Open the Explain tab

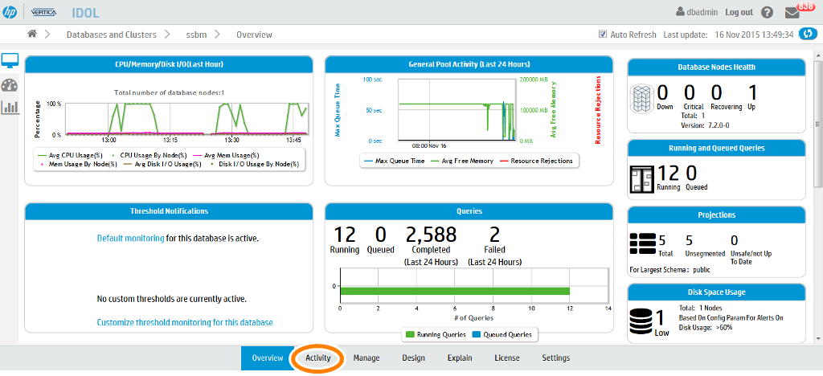[x=460, y=358]
